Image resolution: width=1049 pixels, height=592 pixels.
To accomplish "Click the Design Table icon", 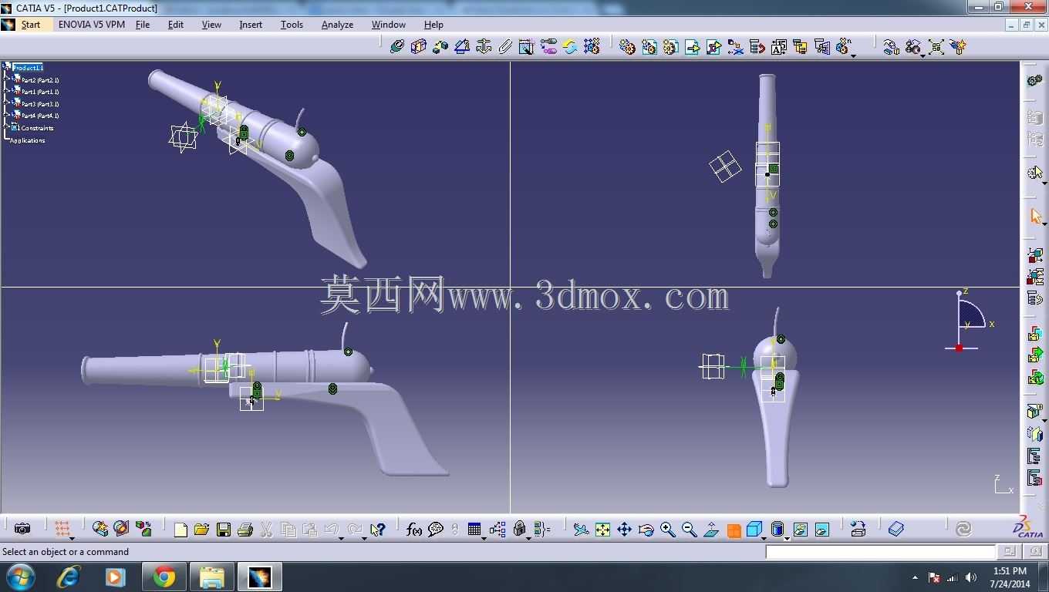I will [x=474, y=530].
